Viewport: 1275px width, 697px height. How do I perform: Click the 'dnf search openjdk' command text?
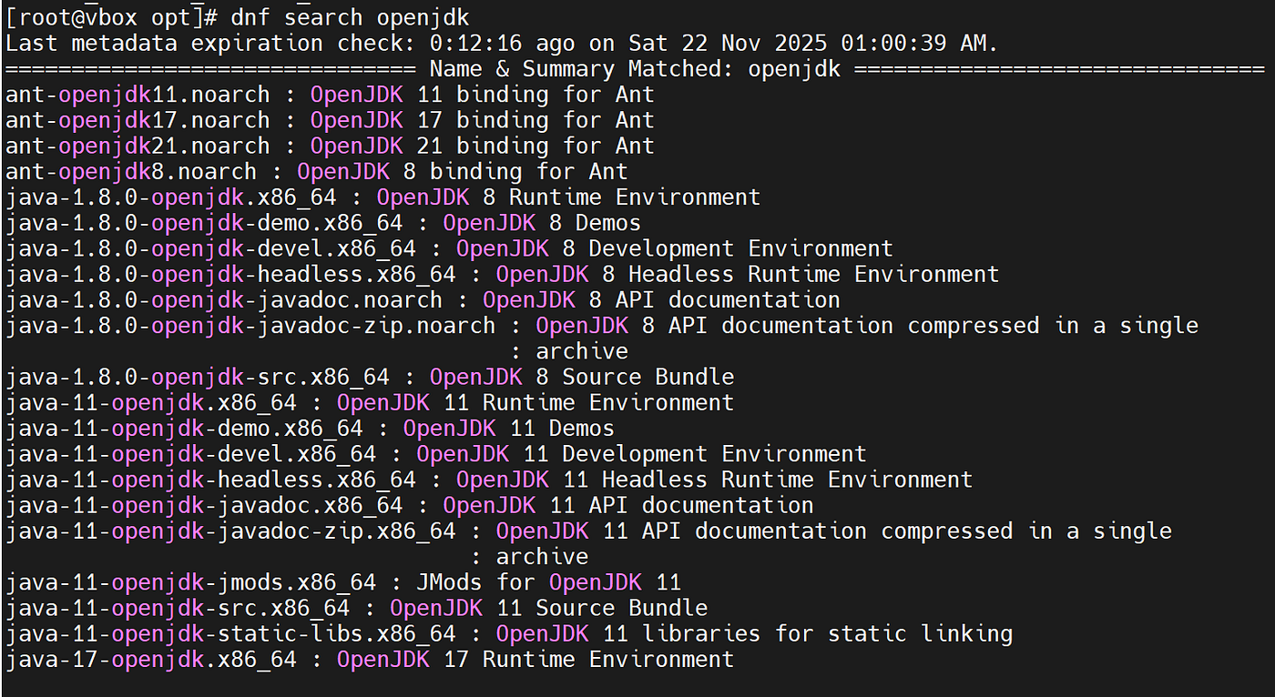[x=350, y=17]
